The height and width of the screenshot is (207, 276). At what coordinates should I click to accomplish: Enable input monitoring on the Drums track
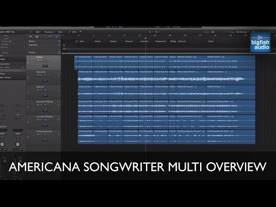(x=48, y=60)
